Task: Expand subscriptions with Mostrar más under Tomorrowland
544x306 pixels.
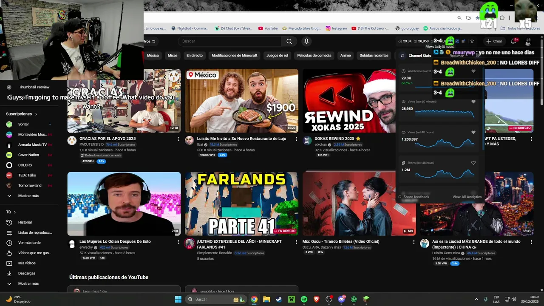Action: click(29, 195)
